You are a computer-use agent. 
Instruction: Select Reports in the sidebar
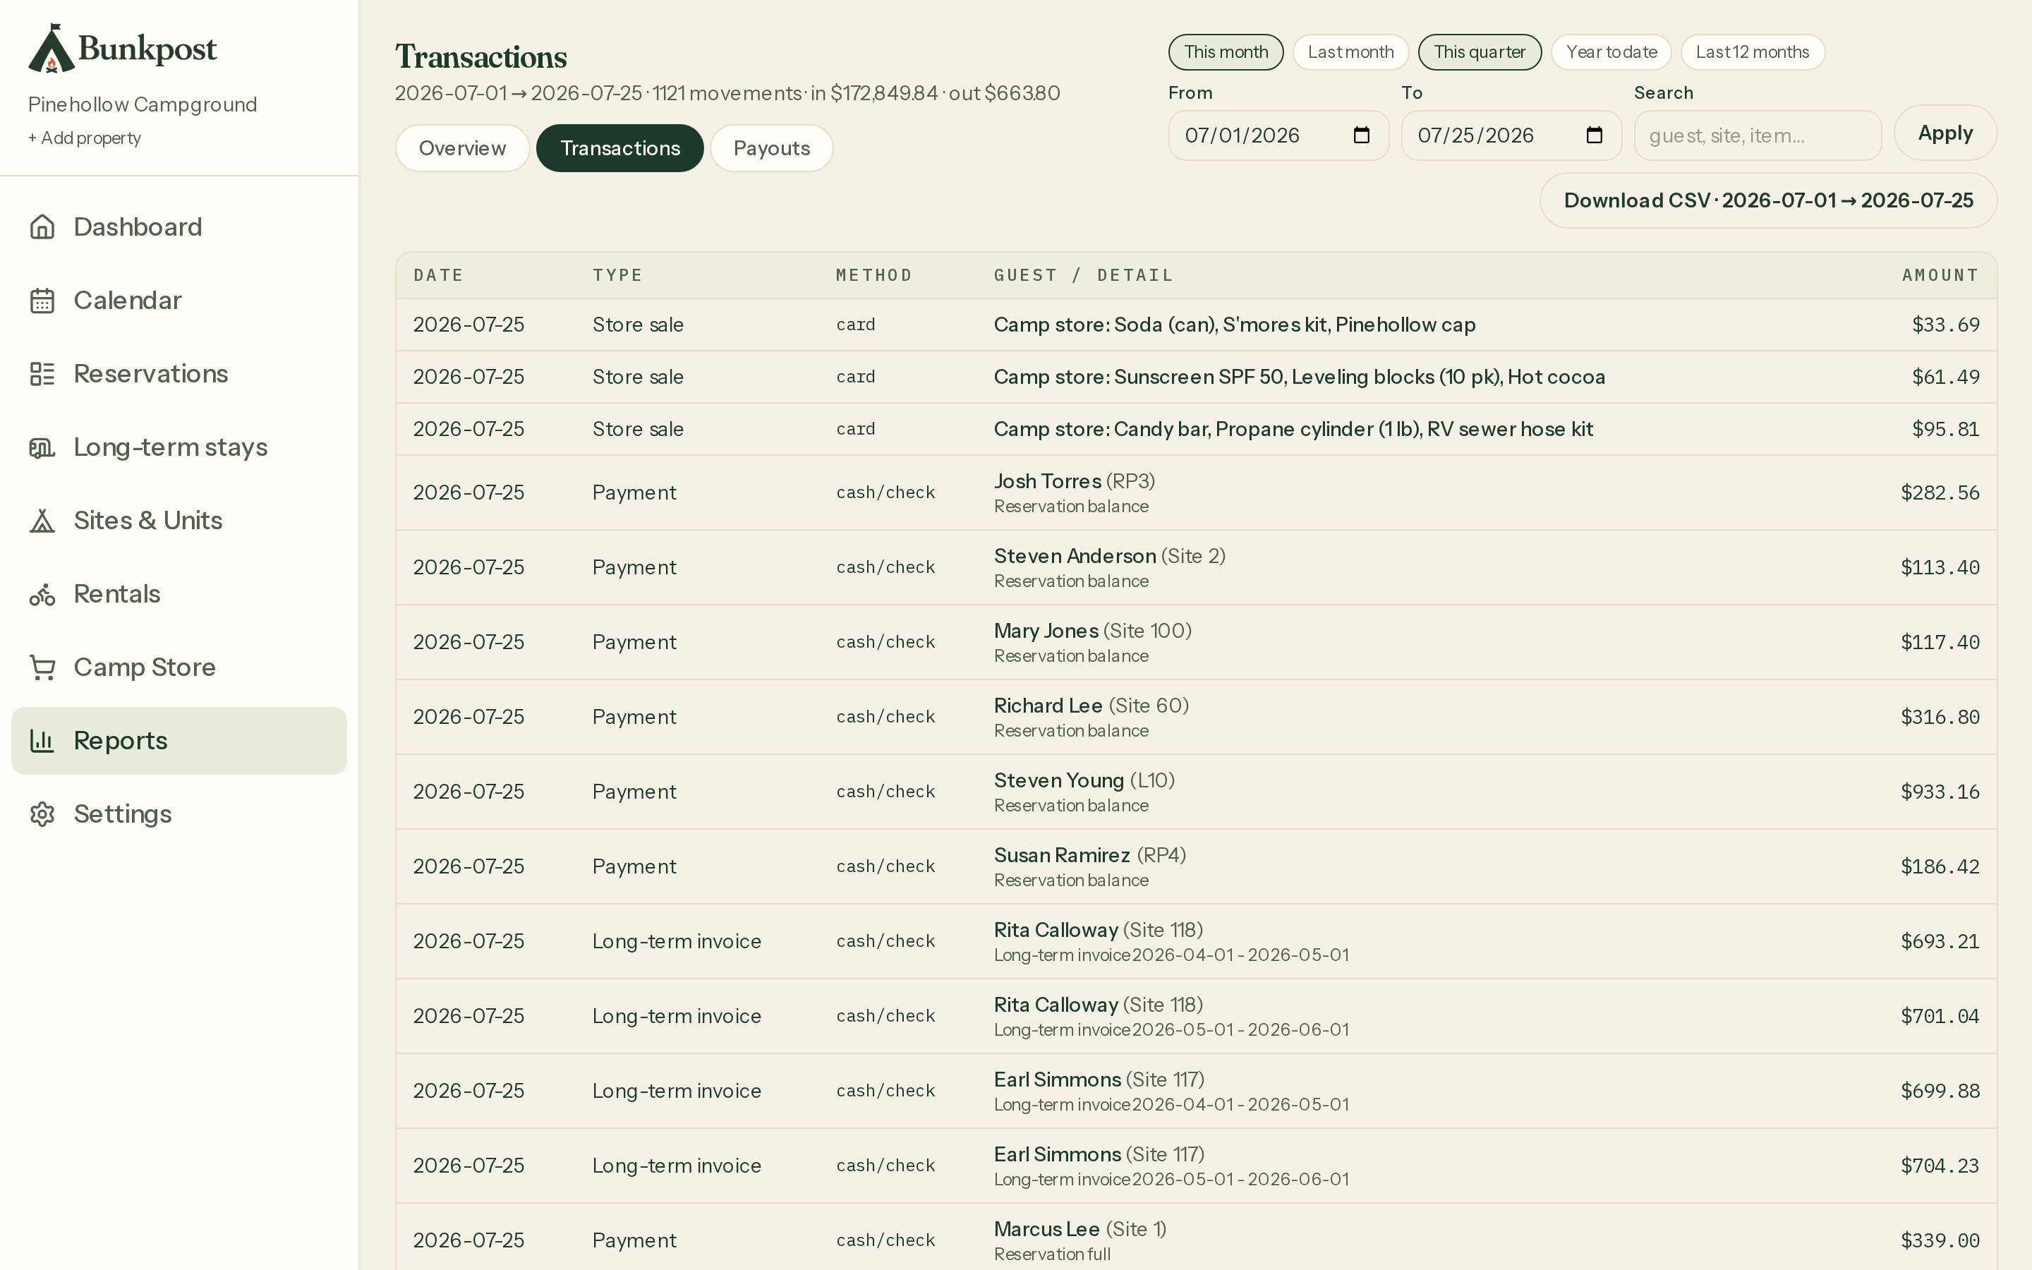tap(179, 741)
